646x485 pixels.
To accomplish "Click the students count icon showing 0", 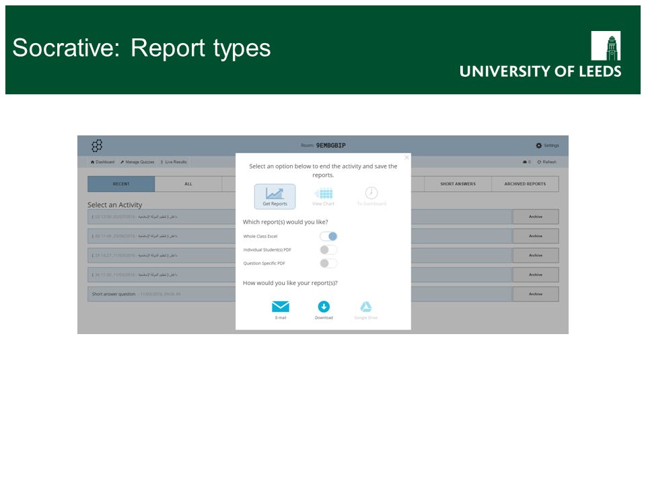I will 526,162.
